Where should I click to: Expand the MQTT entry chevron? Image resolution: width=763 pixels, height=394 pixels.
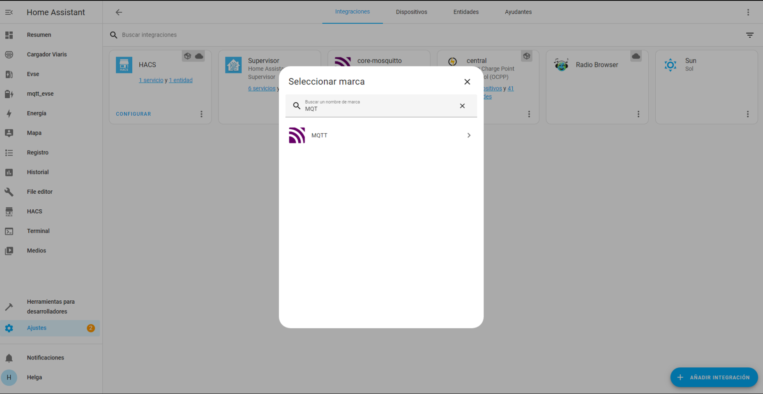[469, 135]
